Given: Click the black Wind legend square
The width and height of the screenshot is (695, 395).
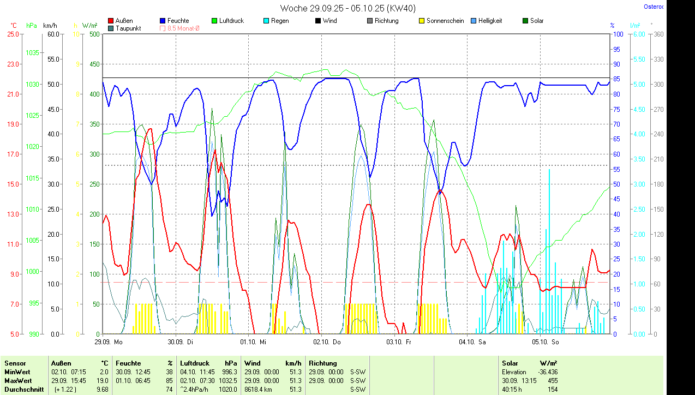Looking at the screenshot, I should 317,21.
